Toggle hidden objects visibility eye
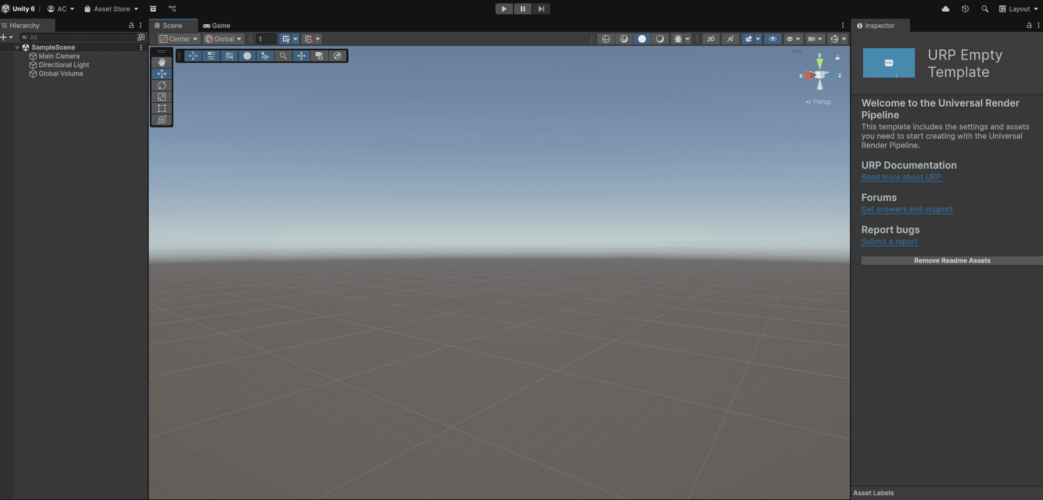Viewport: 1043px width, 500px height. (x=772, y=39)
